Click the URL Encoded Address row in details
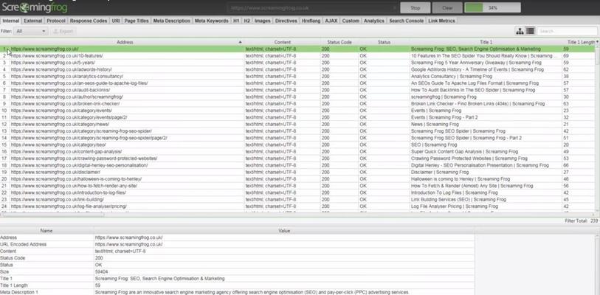Image resolution: width=600 pixels, height=295 pixels. 237,244
